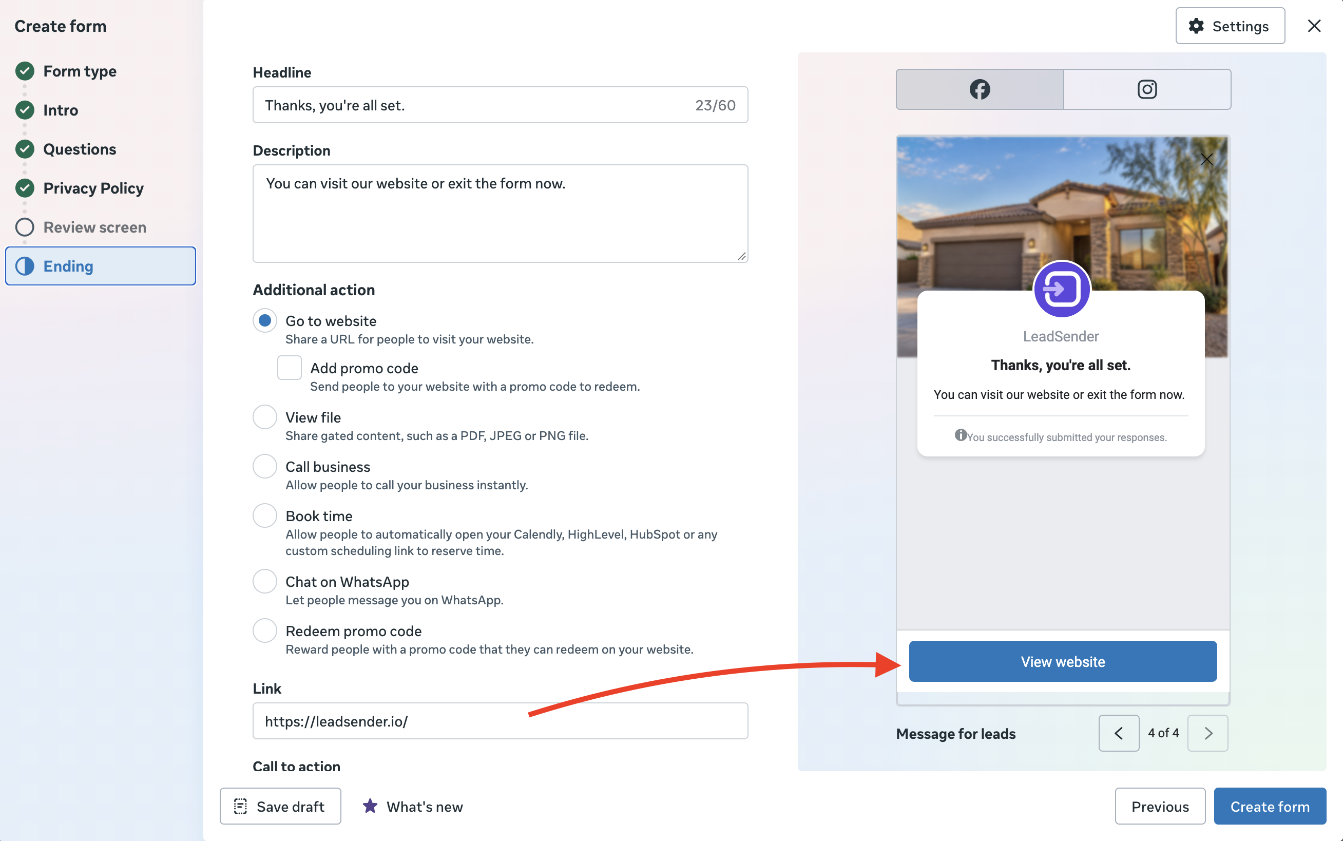Click Save draft button
The image size is (1343, 841).
tap(280, 806)
